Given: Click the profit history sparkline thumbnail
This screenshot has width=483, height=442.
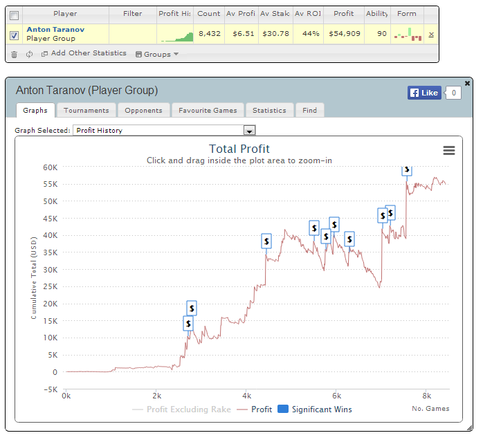Looking at the screenshot, I should point(177,37).
